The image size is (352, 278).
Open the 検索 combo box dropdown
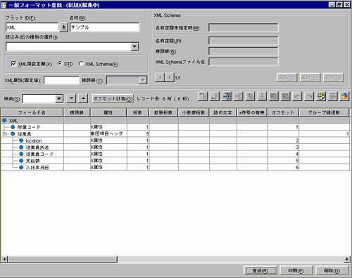59,98
